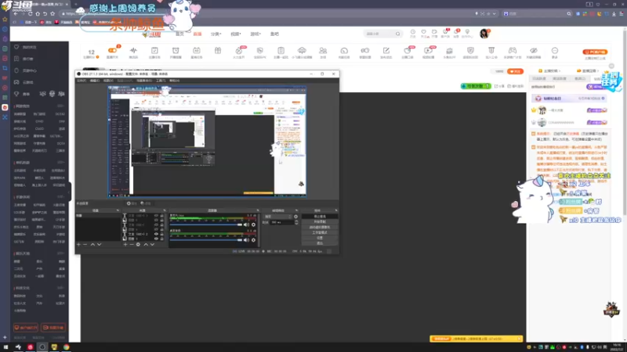Expand the 视频 dropdown in Douyu navigation
This screenshot has width=627, height=352.
click(x=236, y=34)
